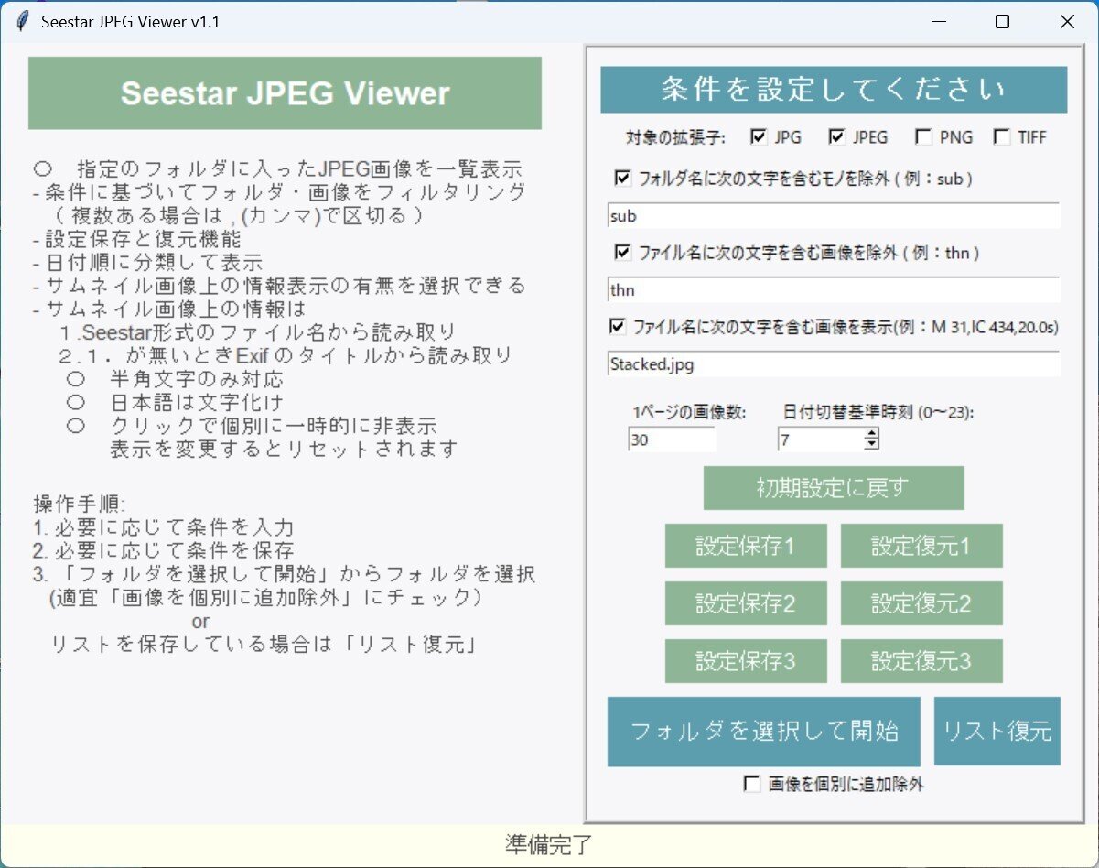Click inside the Stacked.jpg filter text field

click(x=787, y=363)
